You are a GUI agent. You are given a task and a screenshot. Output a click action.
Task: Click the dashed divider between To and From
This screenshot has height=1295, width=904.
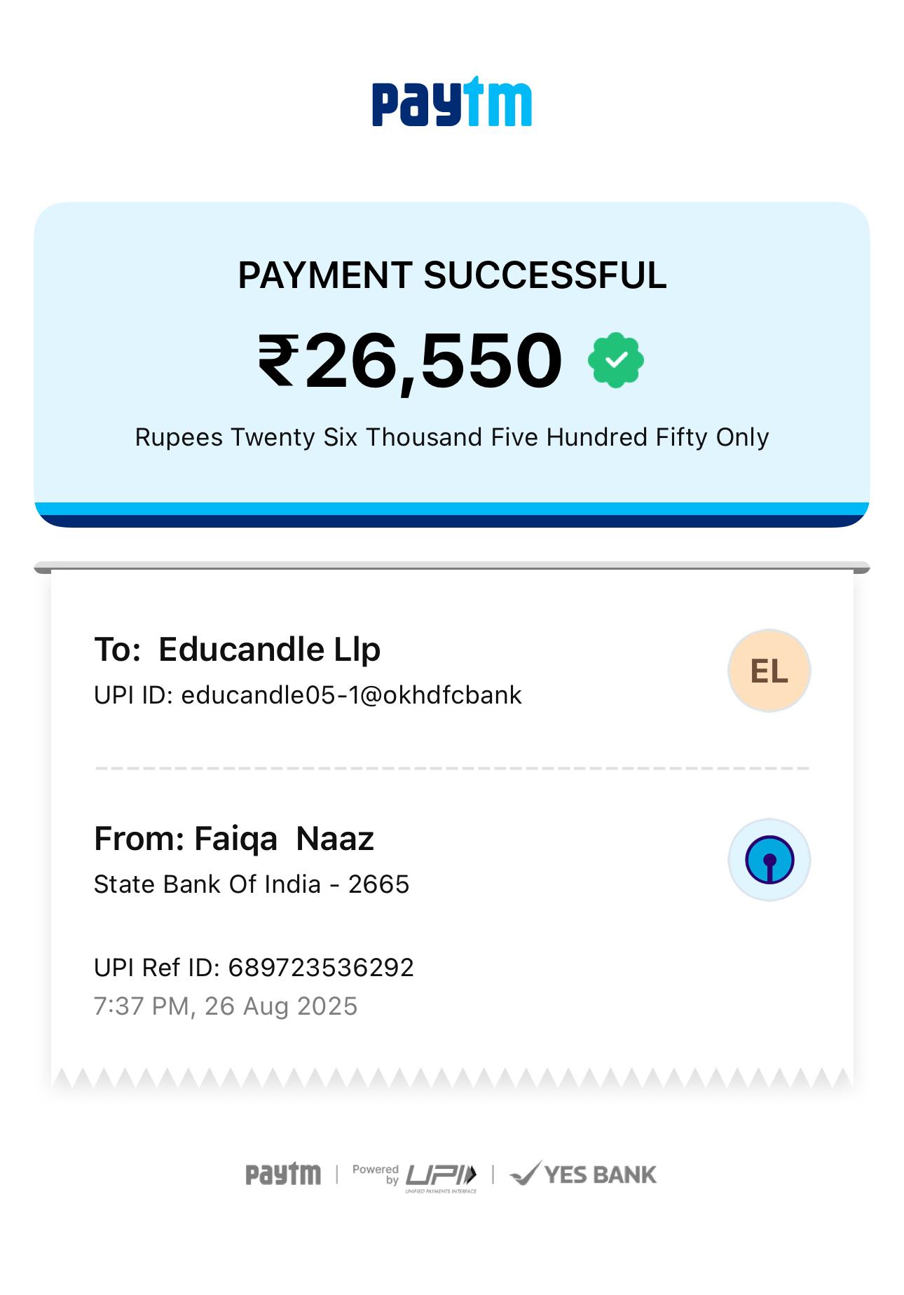451,769
